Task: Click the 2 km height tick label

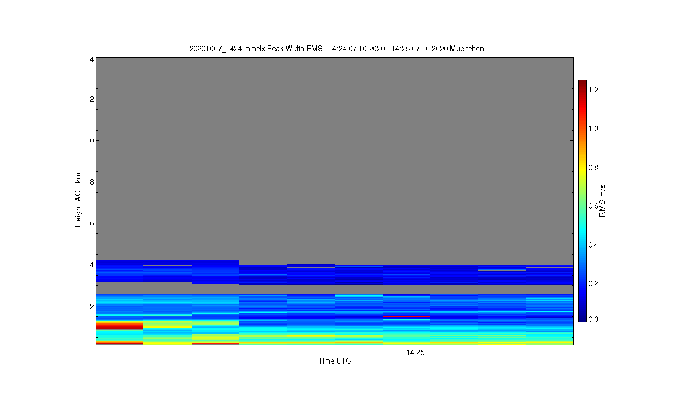Action: pos(91,306)
